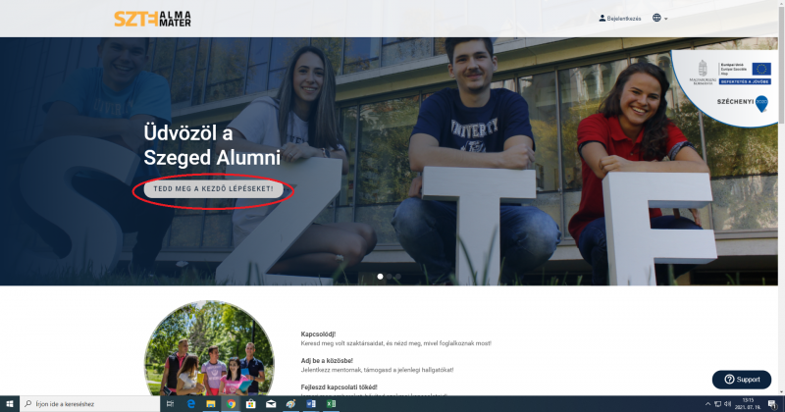Click the volume speaker tray icon

tap(727, 404)
